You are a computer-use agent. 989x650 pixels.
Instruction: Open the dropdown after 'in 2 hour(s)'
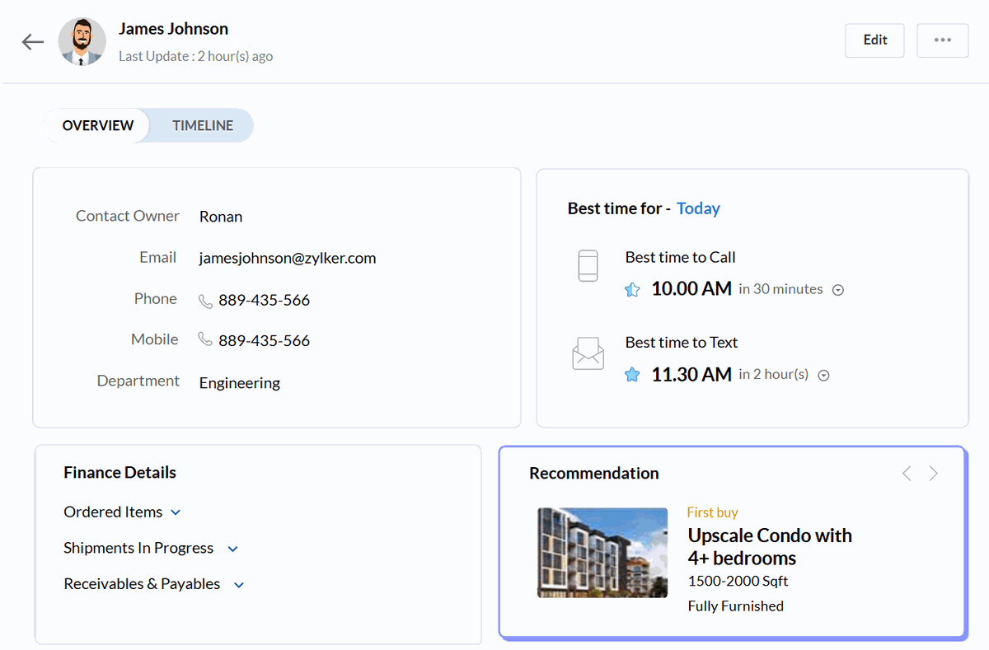823,376
